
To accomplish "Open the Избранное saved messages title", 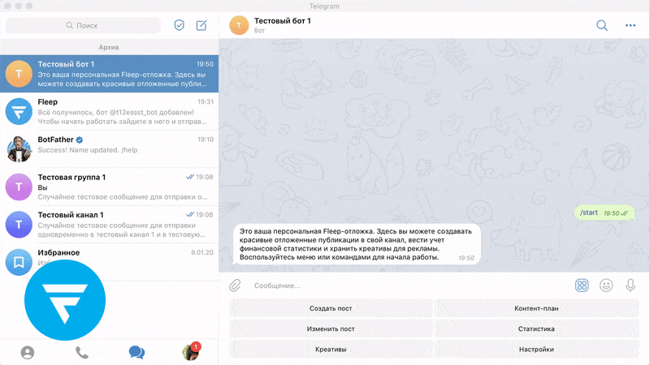I will 58,252.
